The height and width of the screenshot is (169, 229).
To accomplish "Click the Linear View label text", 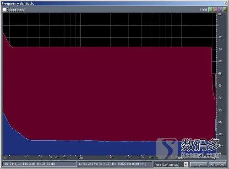I will click(x=16, y=10).
